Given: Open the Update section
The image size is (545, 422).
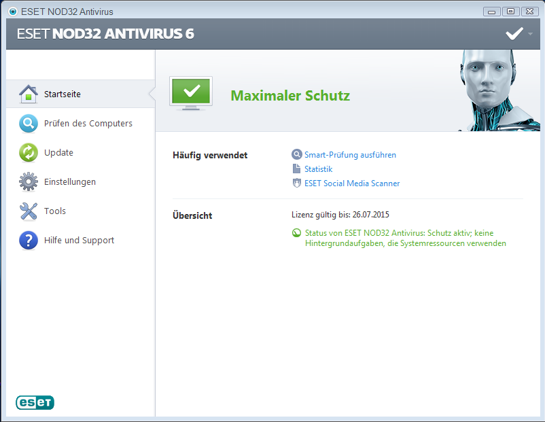Looking at the screenshot, I should pos(81,153).
